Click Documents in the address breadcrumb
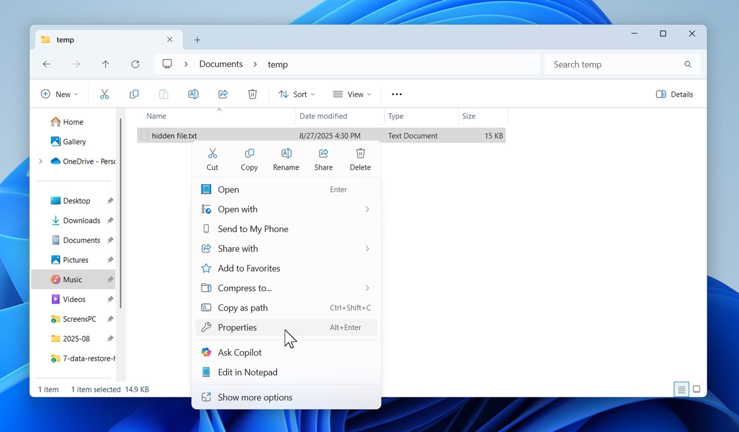The width and height of the screenshot is (739, 432). [x=221, y=64]
